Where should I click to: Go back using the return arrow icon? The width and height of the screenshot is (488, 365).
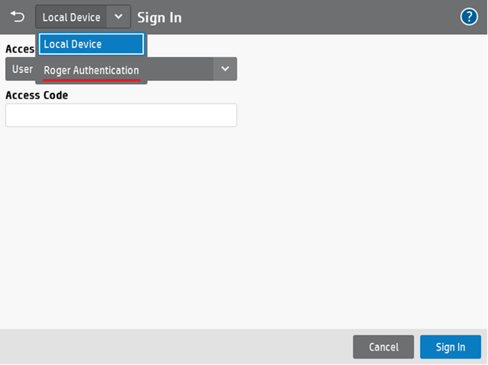[x=17, y=17]
